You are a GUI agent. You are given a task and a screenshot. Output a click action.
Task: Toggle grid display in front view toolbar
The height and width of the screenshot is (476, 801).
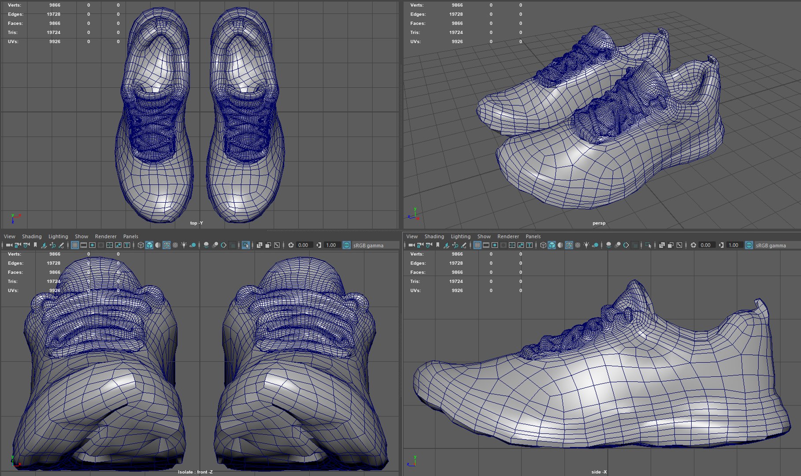tap(75, 245)
